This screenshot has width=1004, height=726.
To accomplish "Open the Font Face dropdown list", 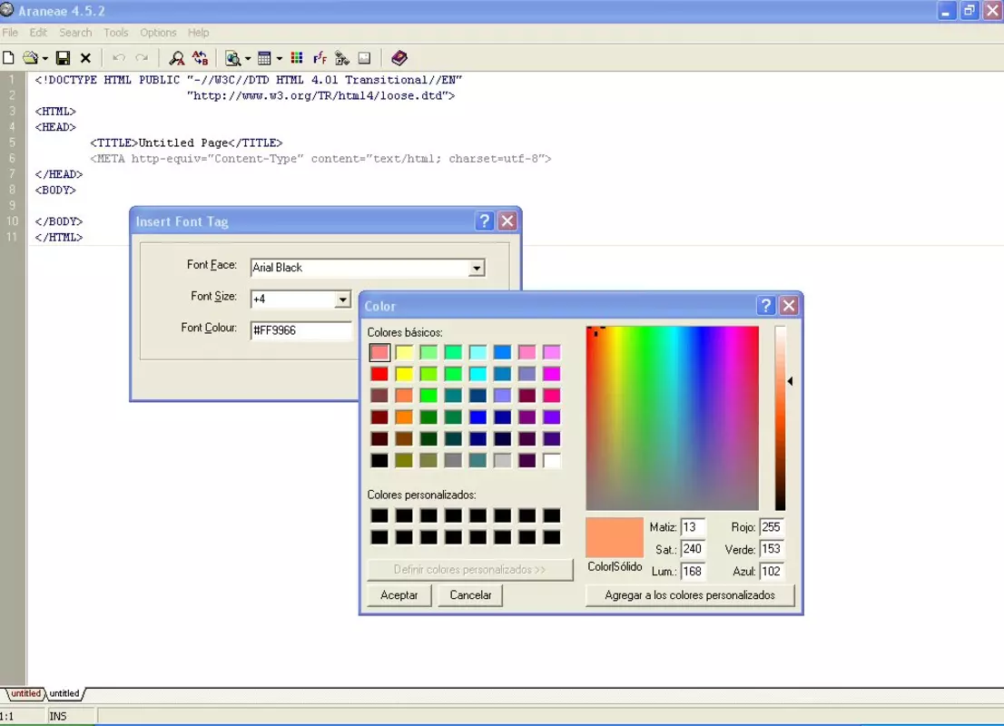I will coord(477,268).
